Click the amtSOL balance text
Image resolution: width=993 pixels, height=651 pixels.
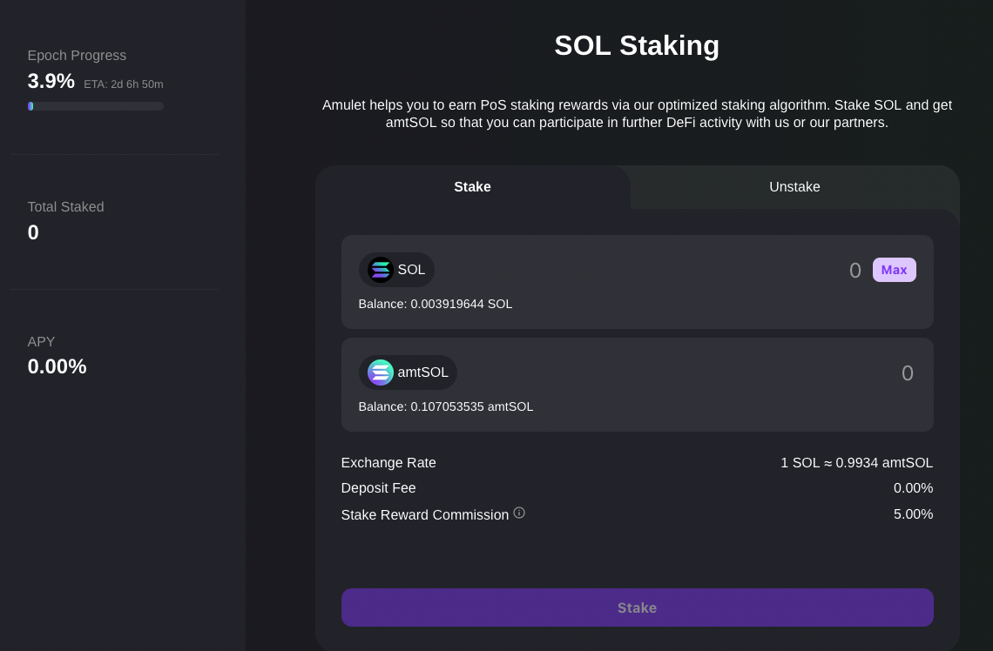pos(446,406)
